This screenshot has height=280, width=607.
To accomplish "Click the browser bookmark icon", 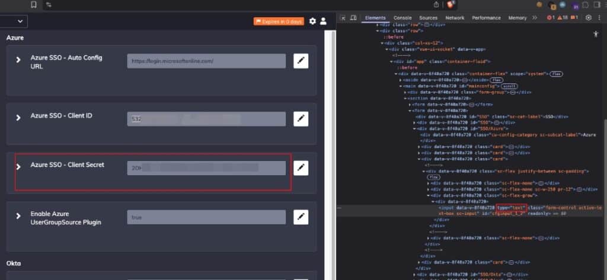I will tap(34, 4).
